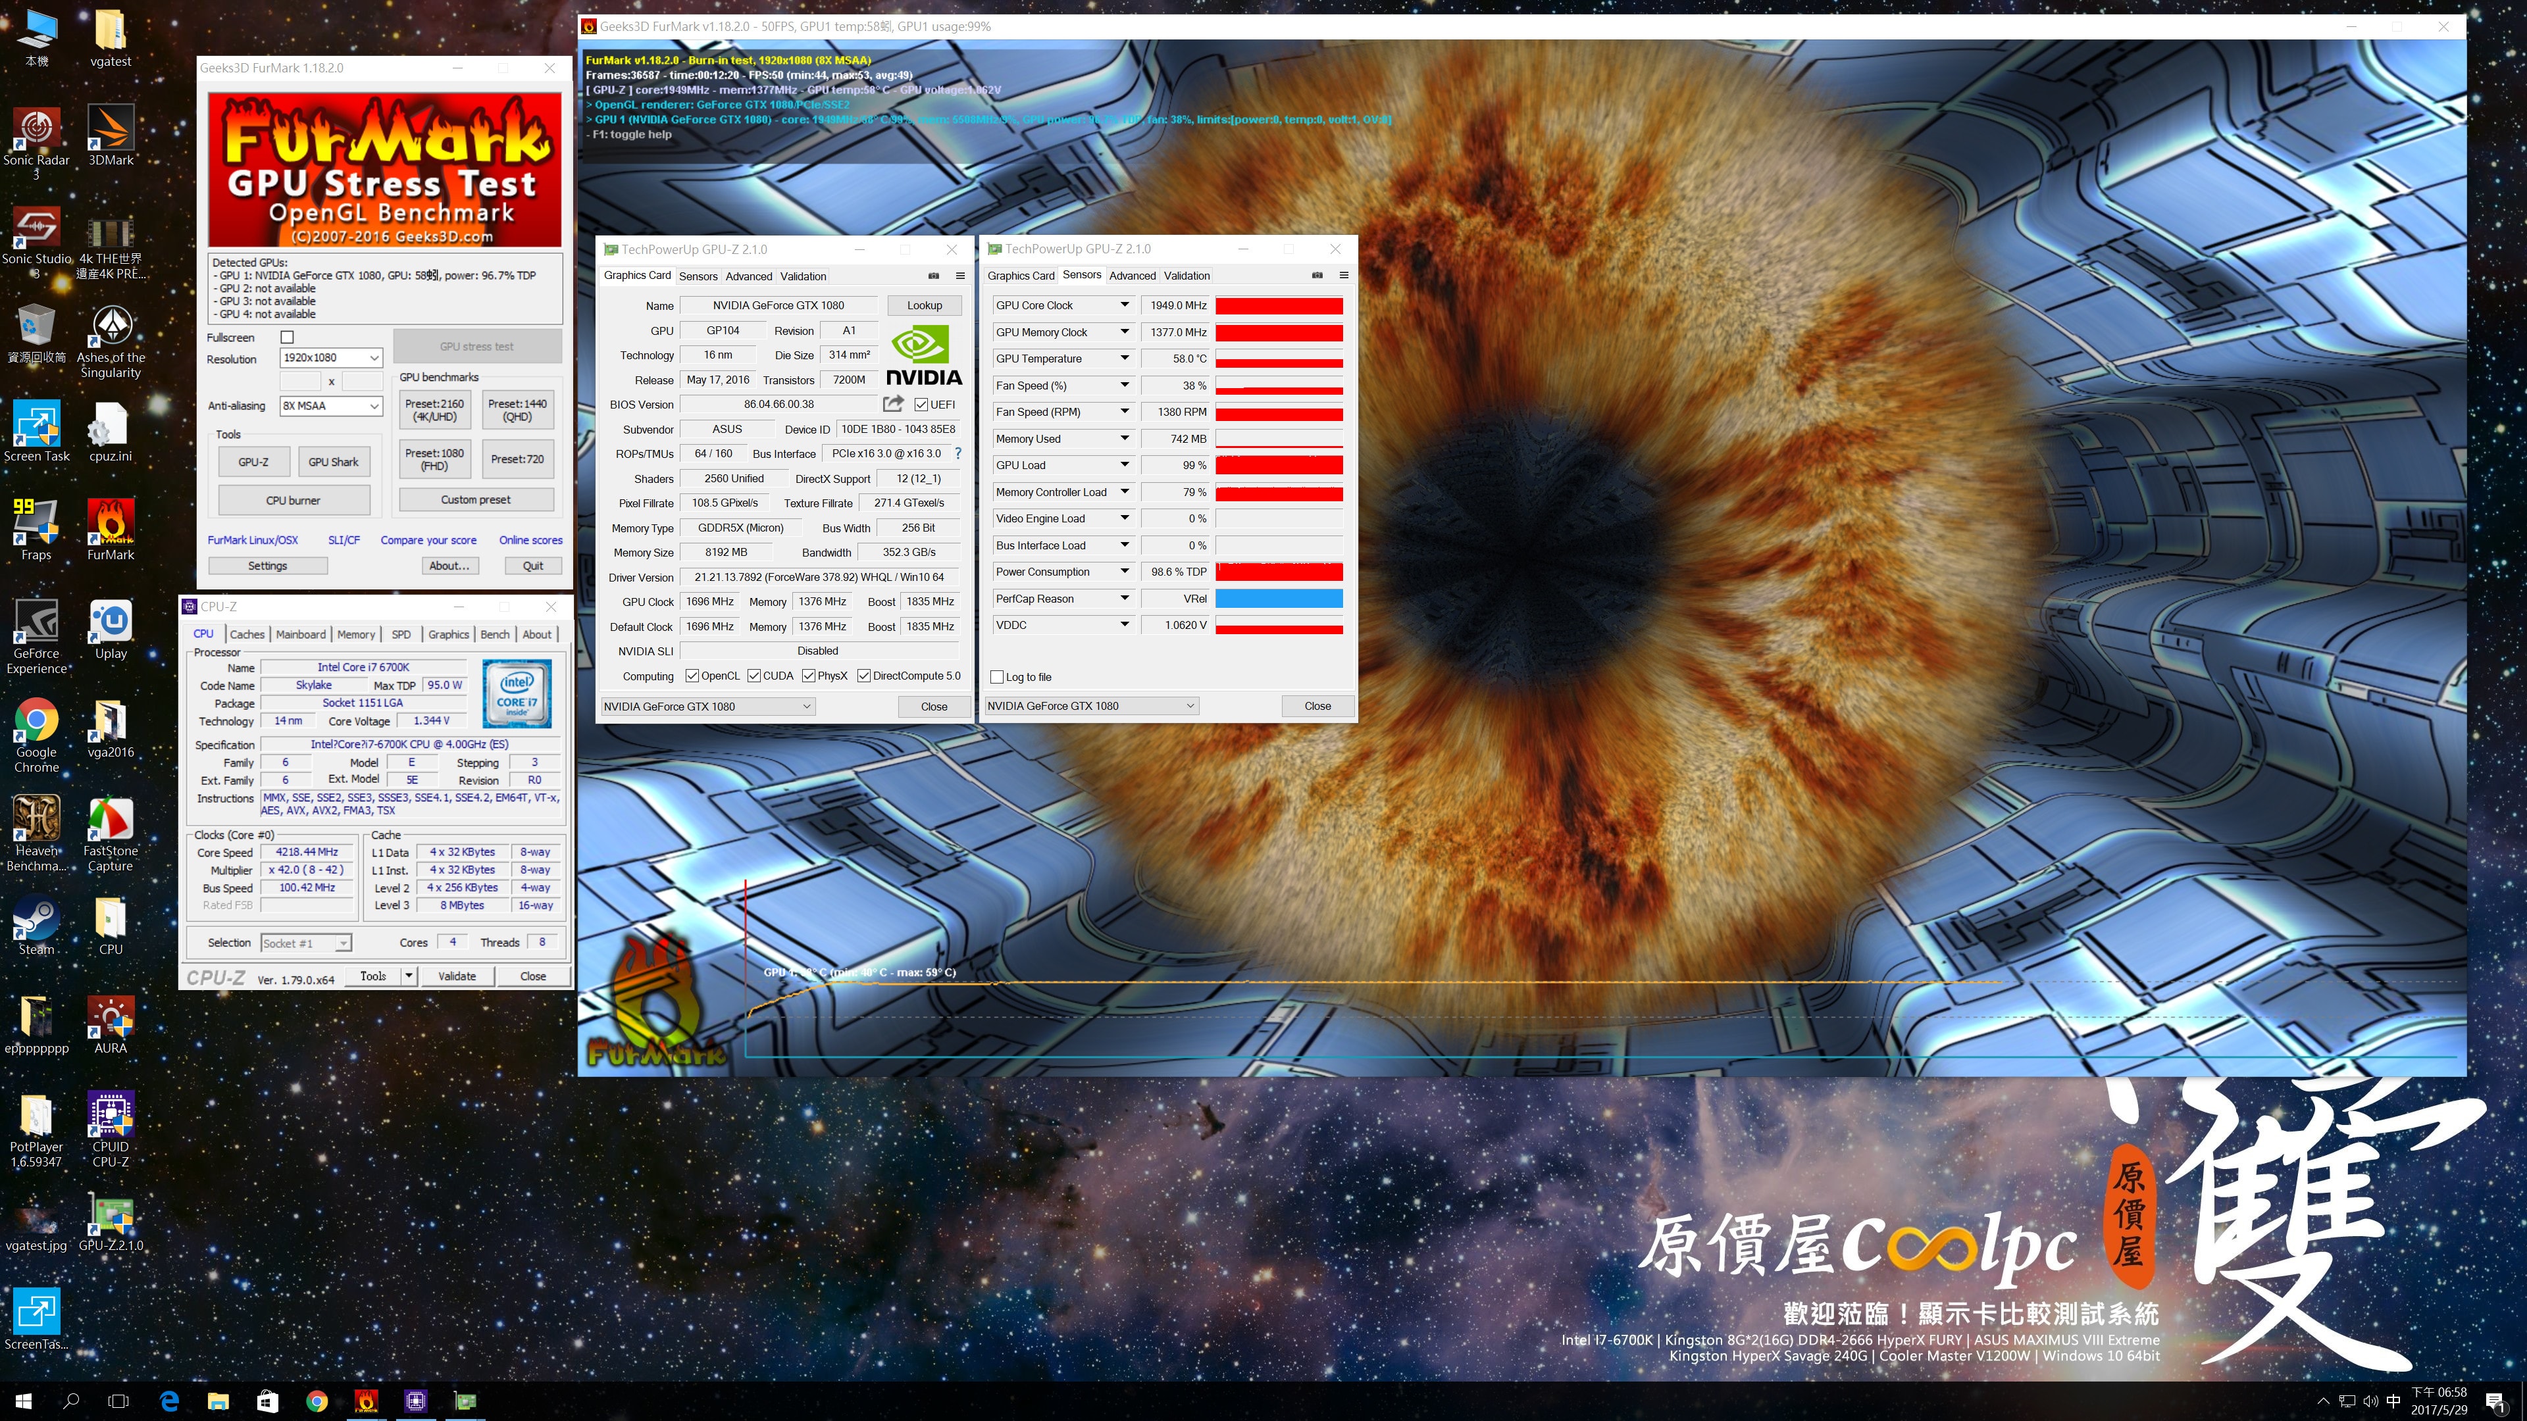The image size is (2527, 1421).
Task: Open the 3DMark desktop icon
Action: [111, 136]
